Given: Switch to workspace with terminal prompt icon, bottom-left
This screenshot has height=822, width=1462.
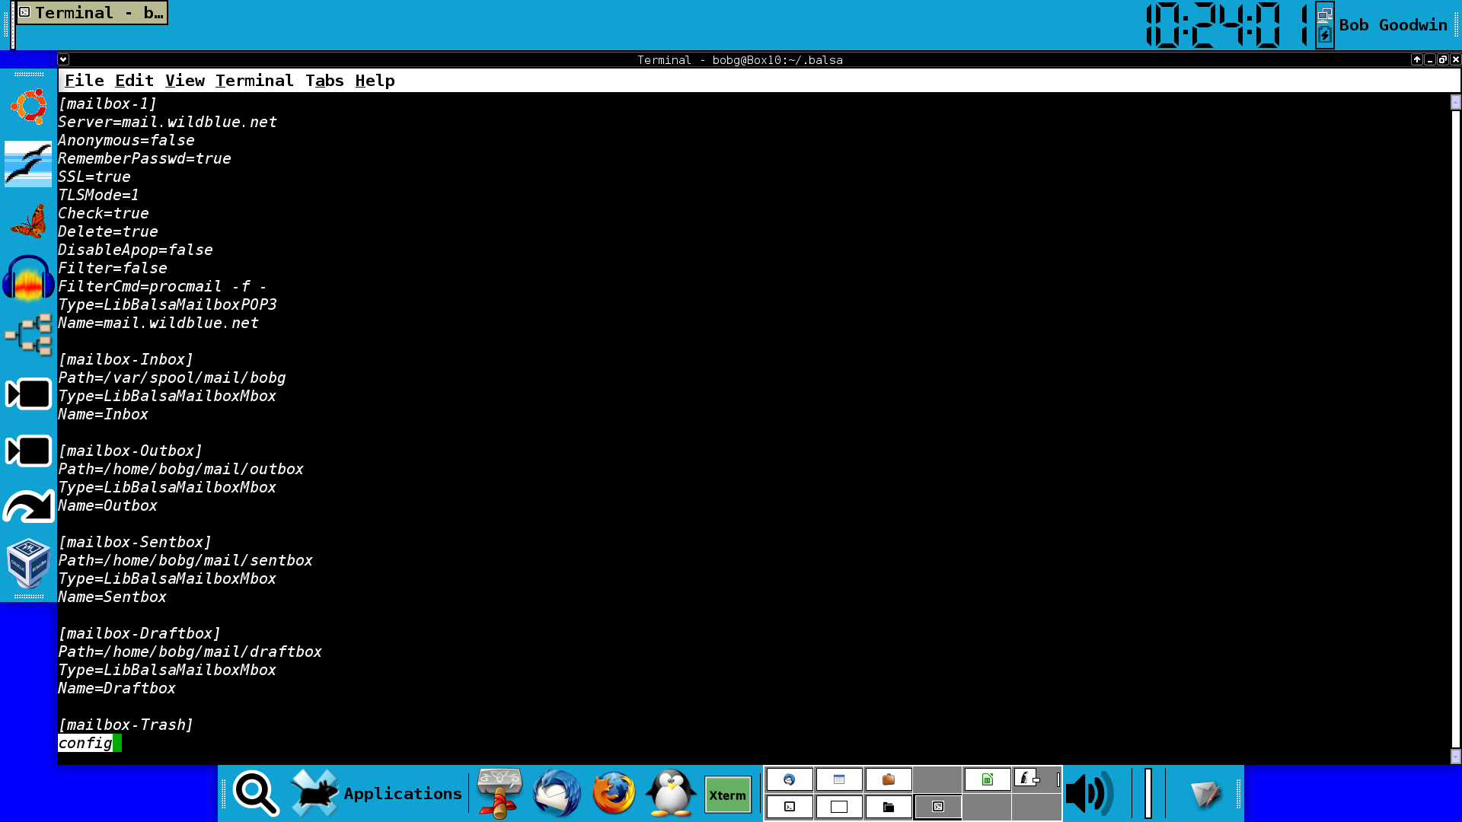Looking at the screenshot, I should [x=789, y=807].
